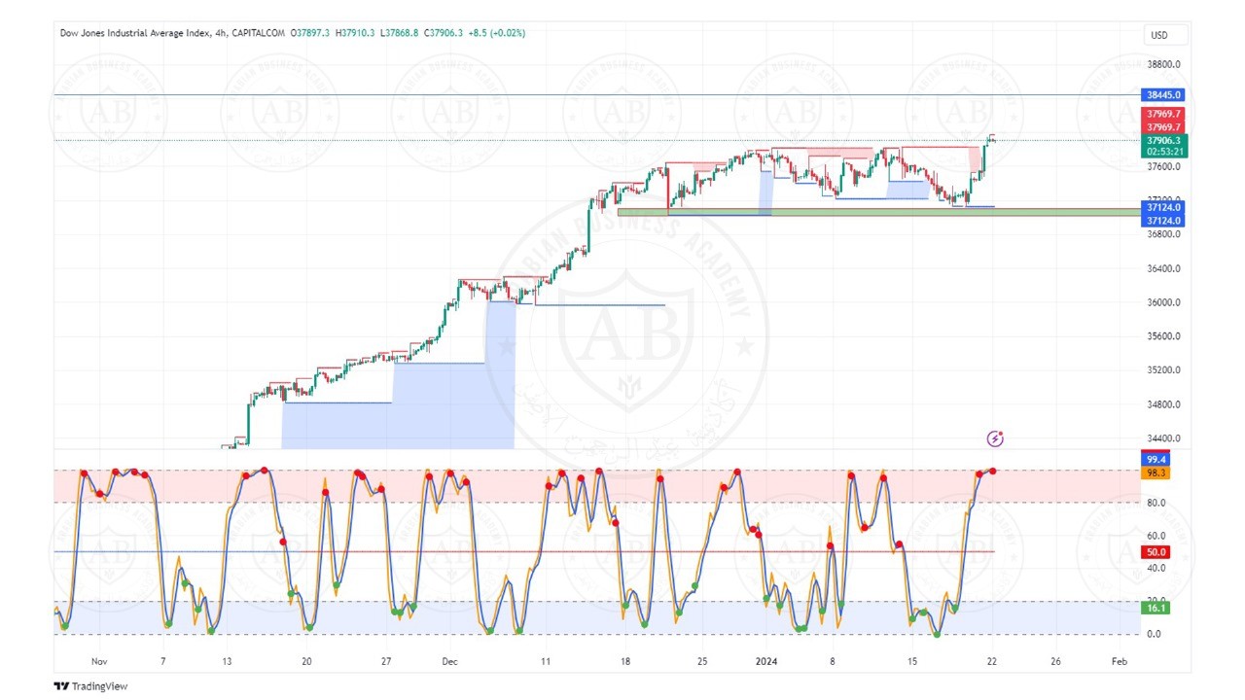Click the 38800.0 price scale tick
Screen dimensions: 1245x700
1163,64
